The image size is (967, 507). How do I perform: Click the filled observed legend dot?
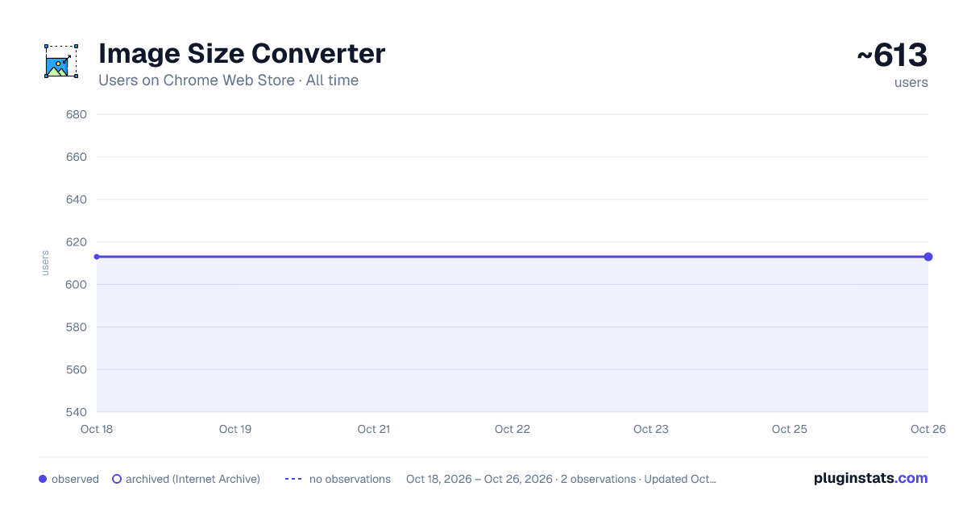coord(43,479)
